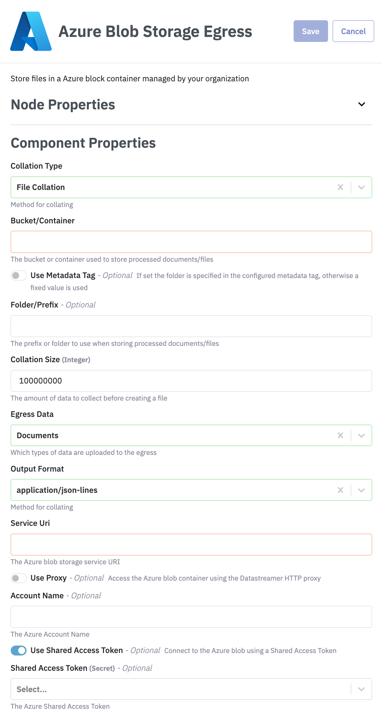Viewport: 382px width, 718px height.
Task: Disable Use Shared Access Token toggle
Action: [x=18, y=651]
